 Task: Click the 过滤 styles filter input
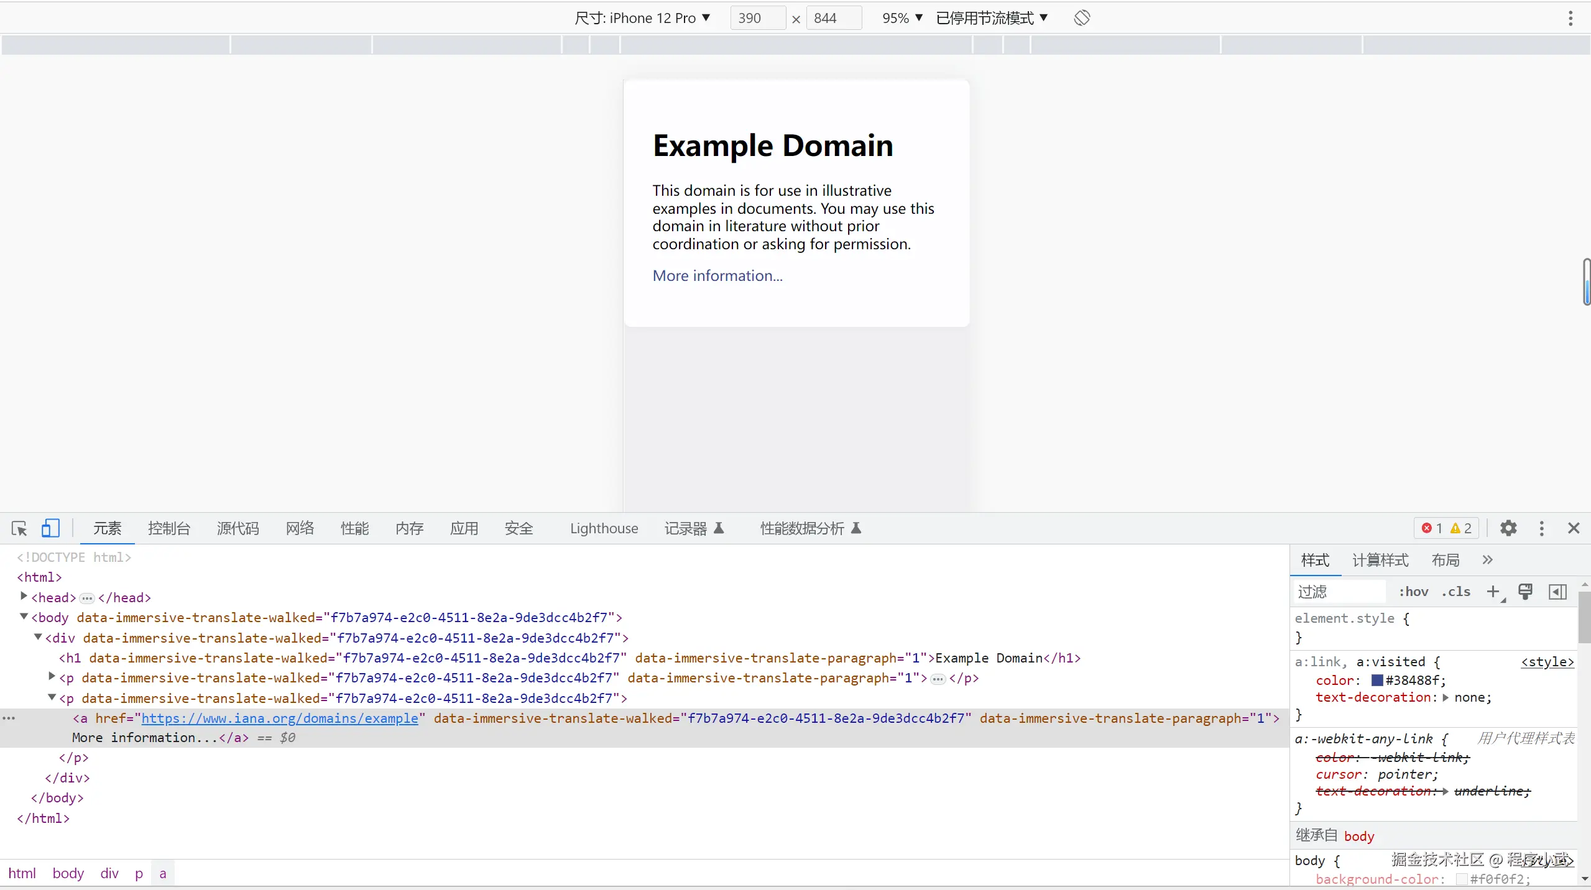pos(1340,592)
